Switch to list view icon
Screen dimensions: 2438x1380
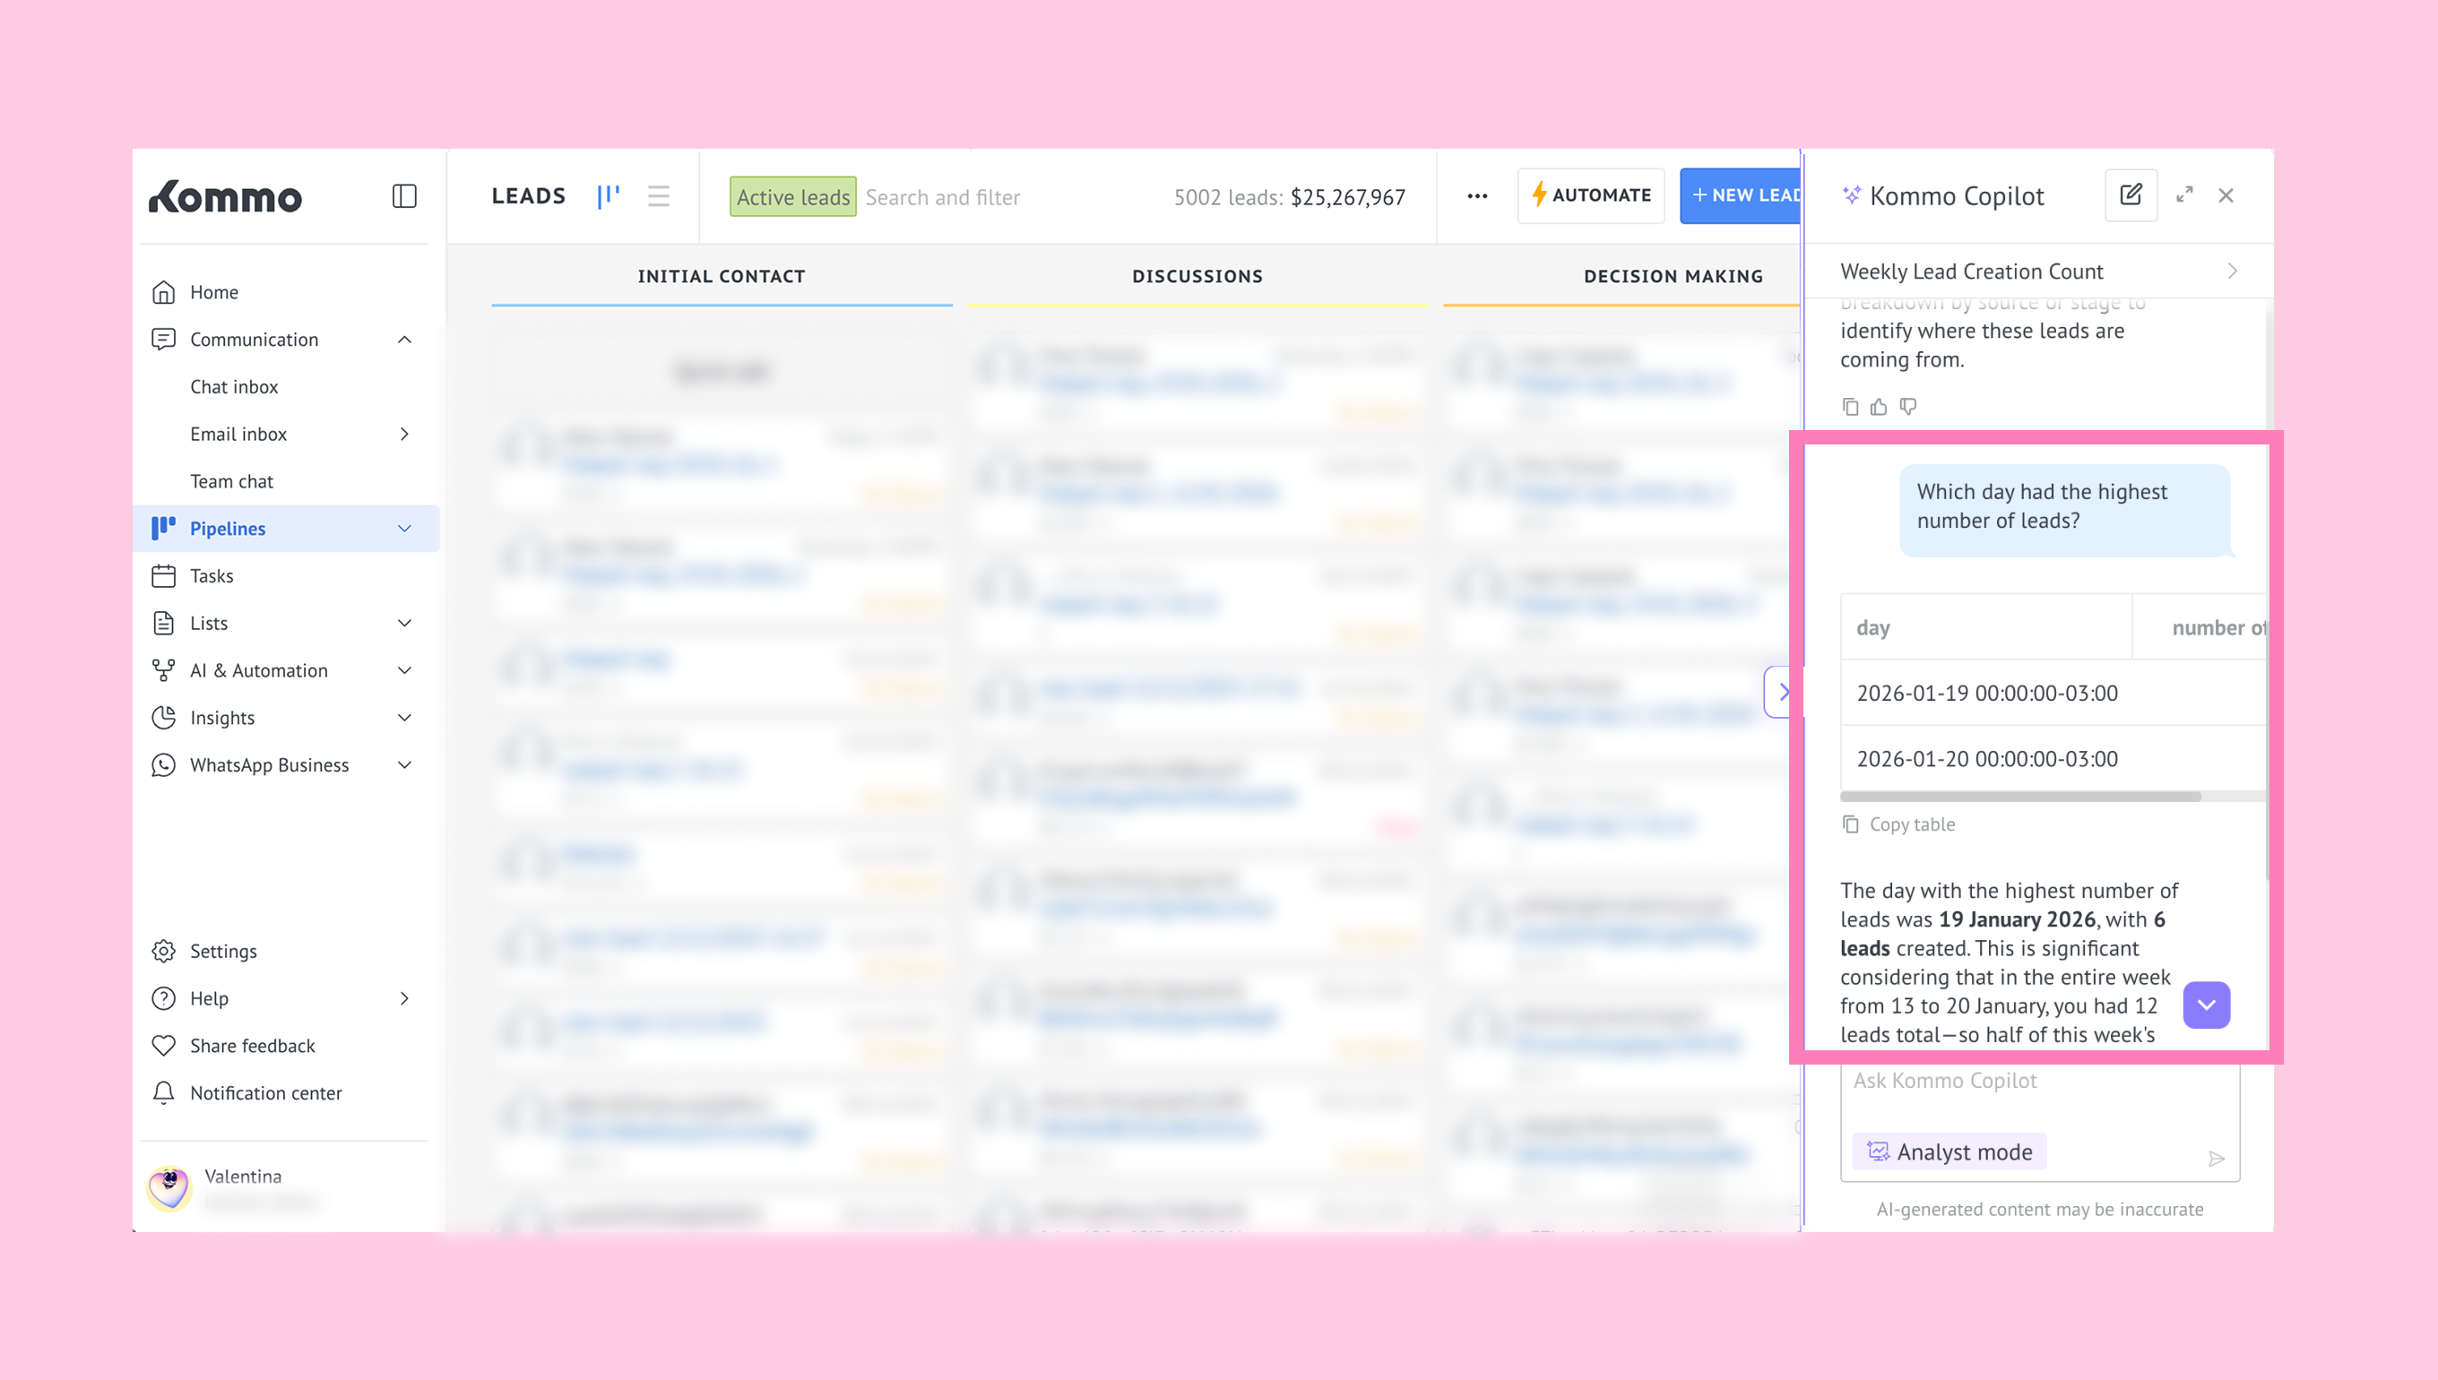[658, 196]
